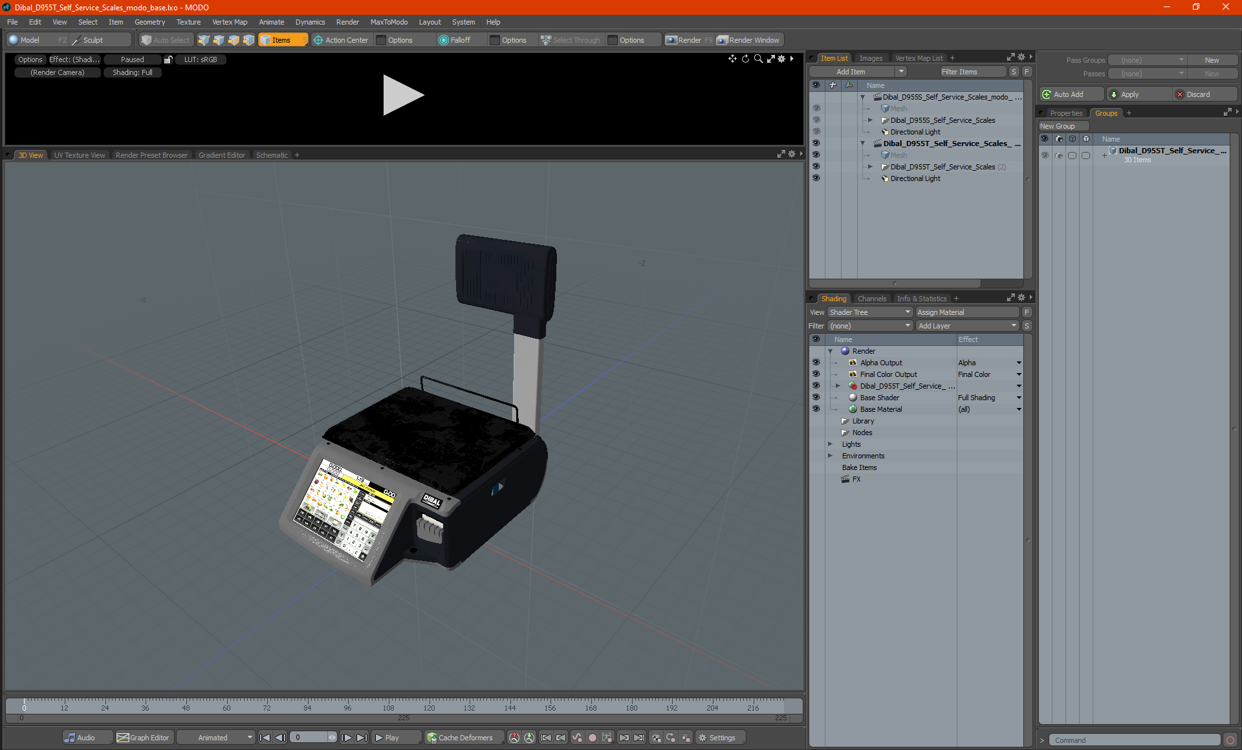Open the Render Window
Screen dimensions: 1242x750
pos(749,40)
